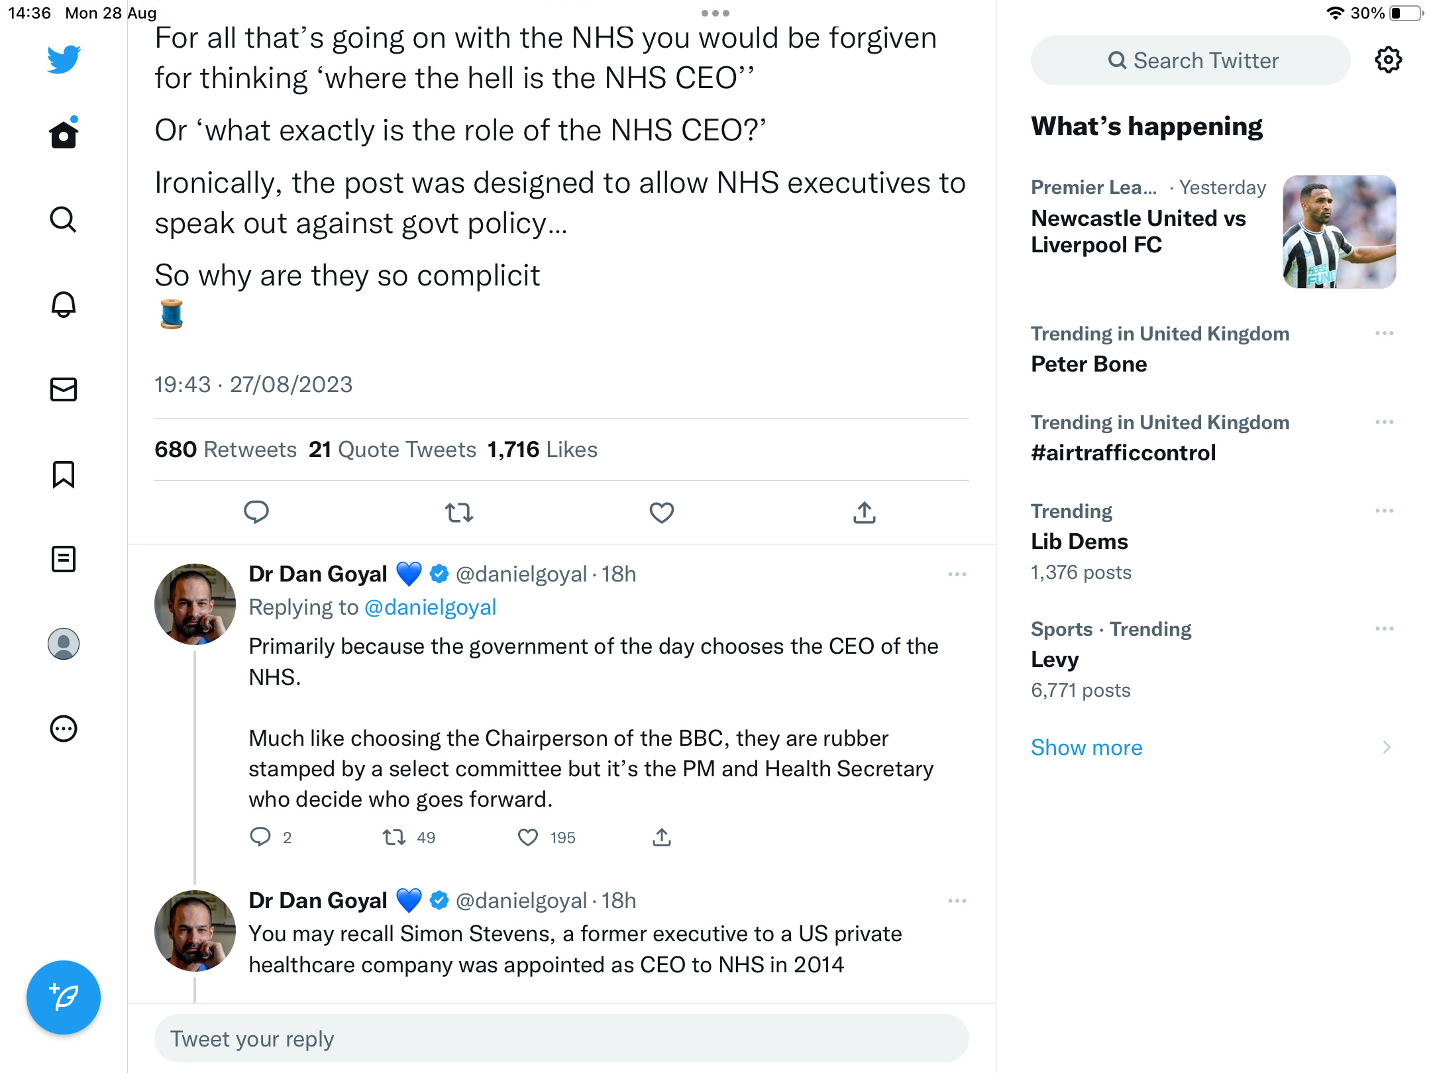Open the Twitter bird home logo

64,60
